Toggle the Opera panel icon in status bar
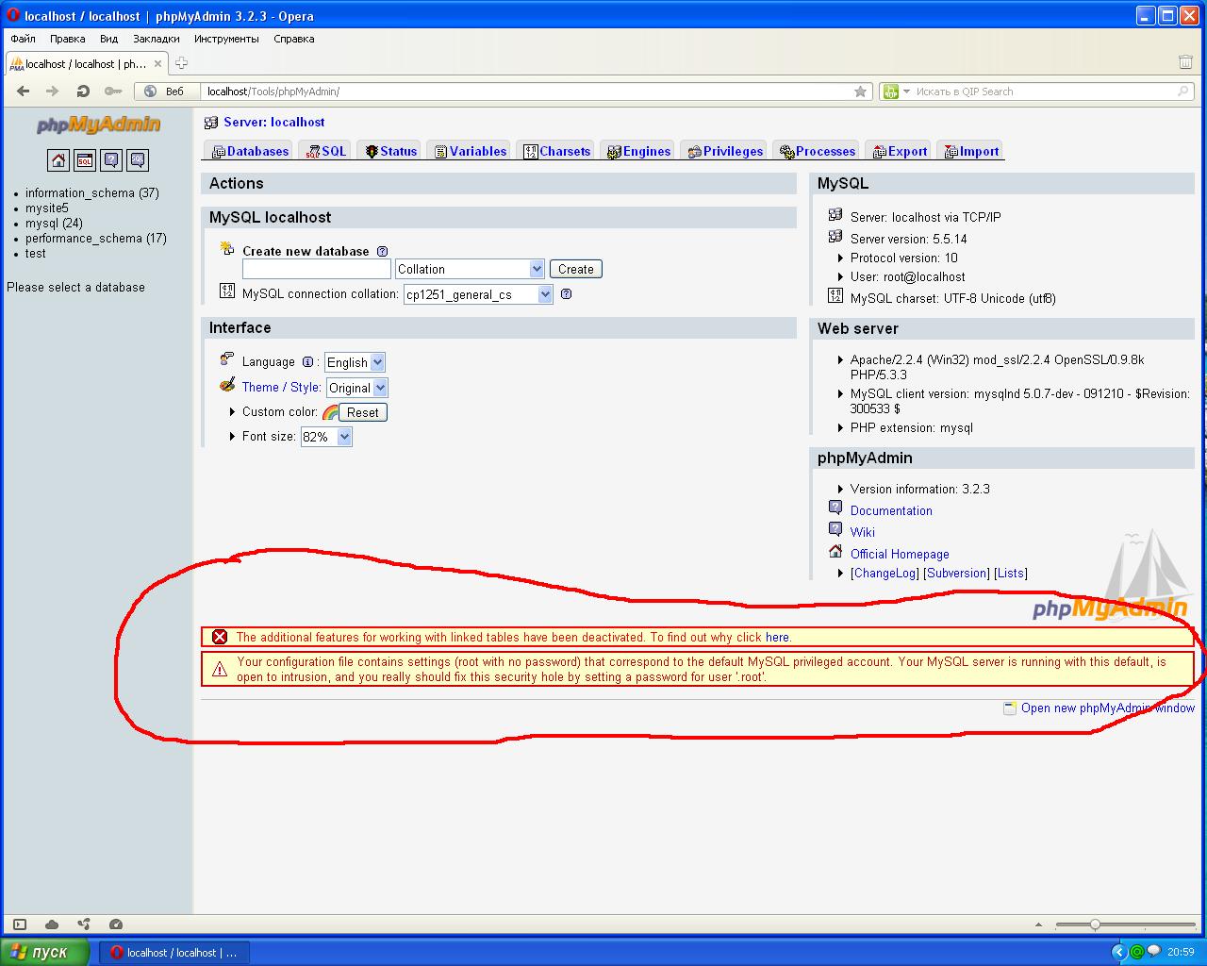1207x966 pixels. [20, 924]
